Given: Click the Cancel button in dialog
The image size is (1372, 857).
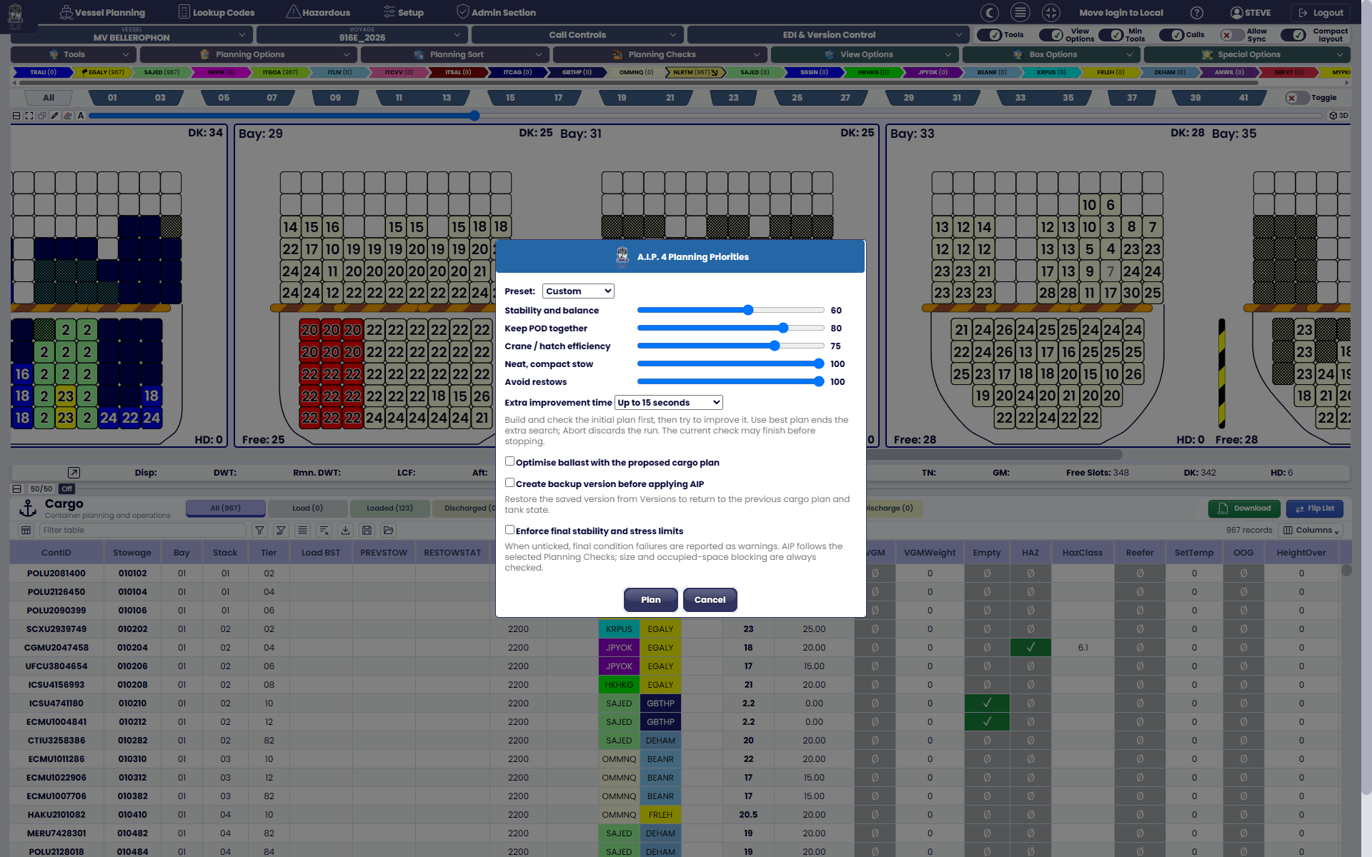Looking at the screenshot, I should (710, 600).
